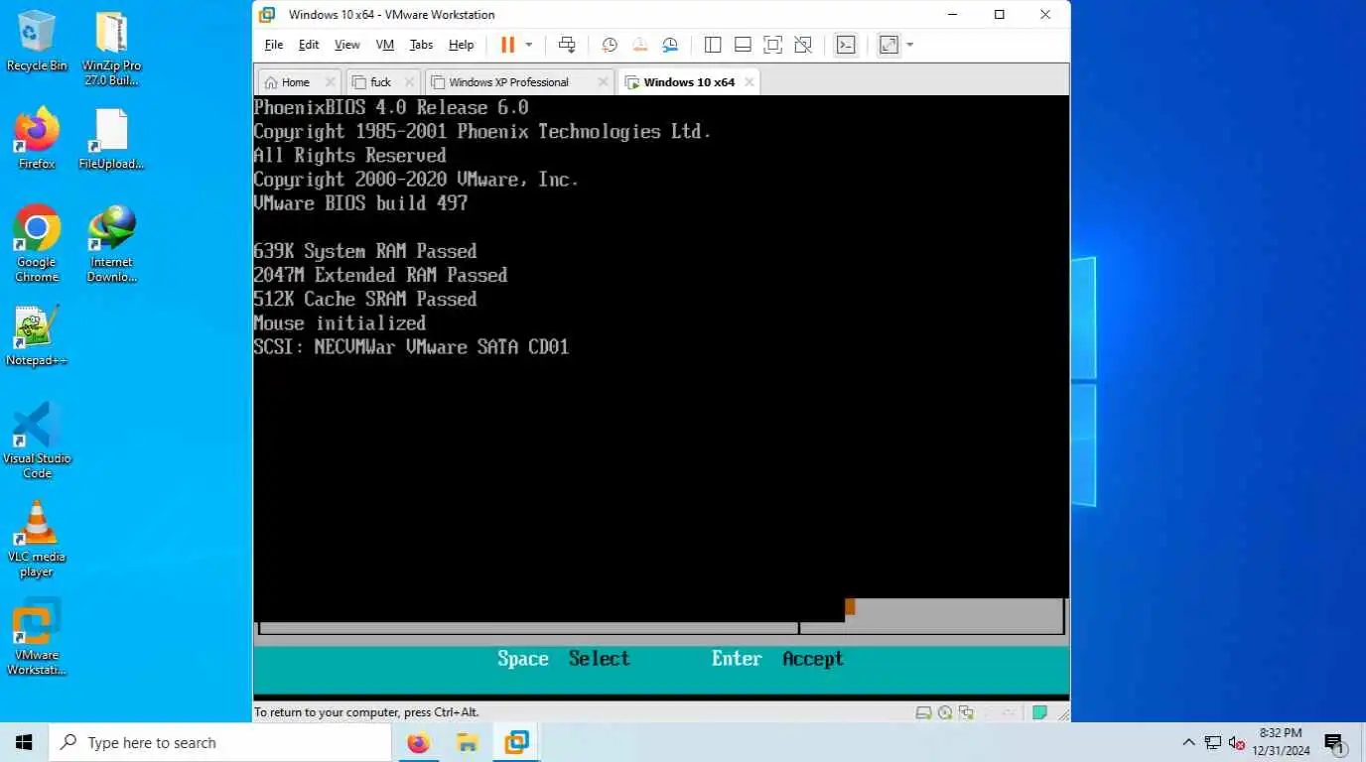This screenshot has width=1366, height=762.
Task: Show the console view toolbar icon
Action: point(846,45)
